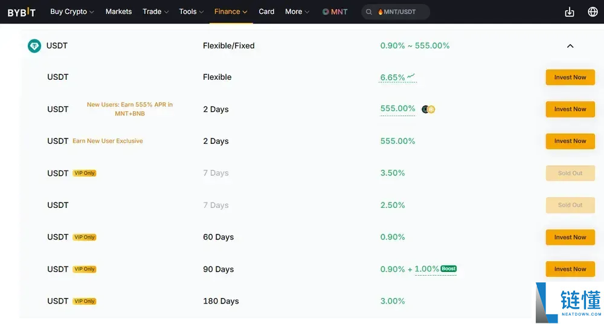Viewport: 604px width, 324px height.
Task: Click the Bybit logo
Action: pos(22,12)
